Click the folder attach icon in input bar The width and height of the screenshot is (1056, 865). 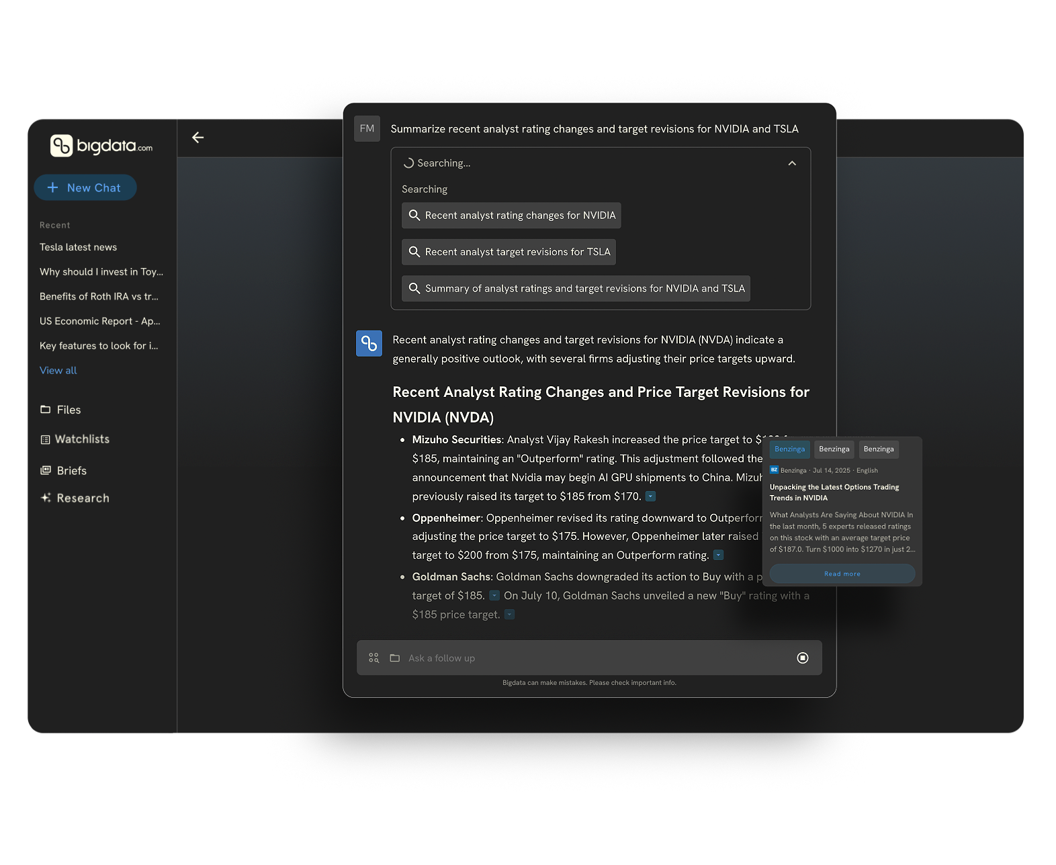coord(395,658)
